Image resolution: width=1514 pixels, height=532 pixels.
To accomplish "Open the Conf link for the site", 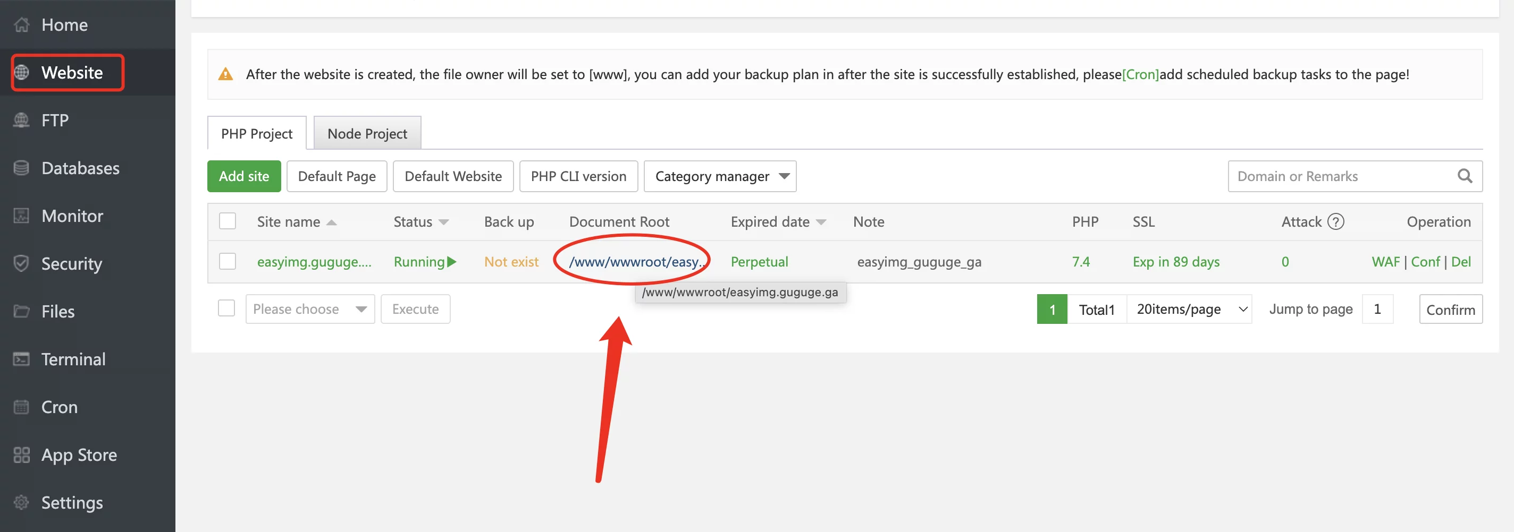I will click(1425, 262).
